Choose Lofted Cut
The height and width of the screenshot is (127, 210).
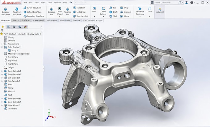(x=79, y=12)
